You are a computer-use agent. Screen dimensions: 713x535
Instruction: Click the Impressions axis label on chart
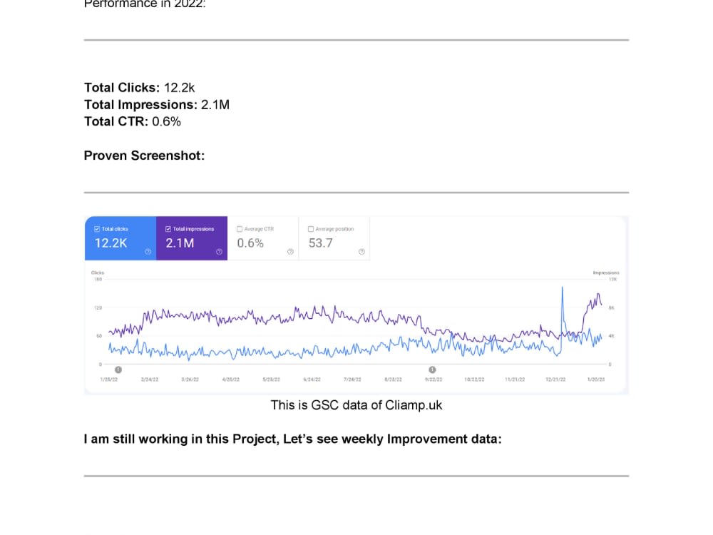[x=605, y=272]
